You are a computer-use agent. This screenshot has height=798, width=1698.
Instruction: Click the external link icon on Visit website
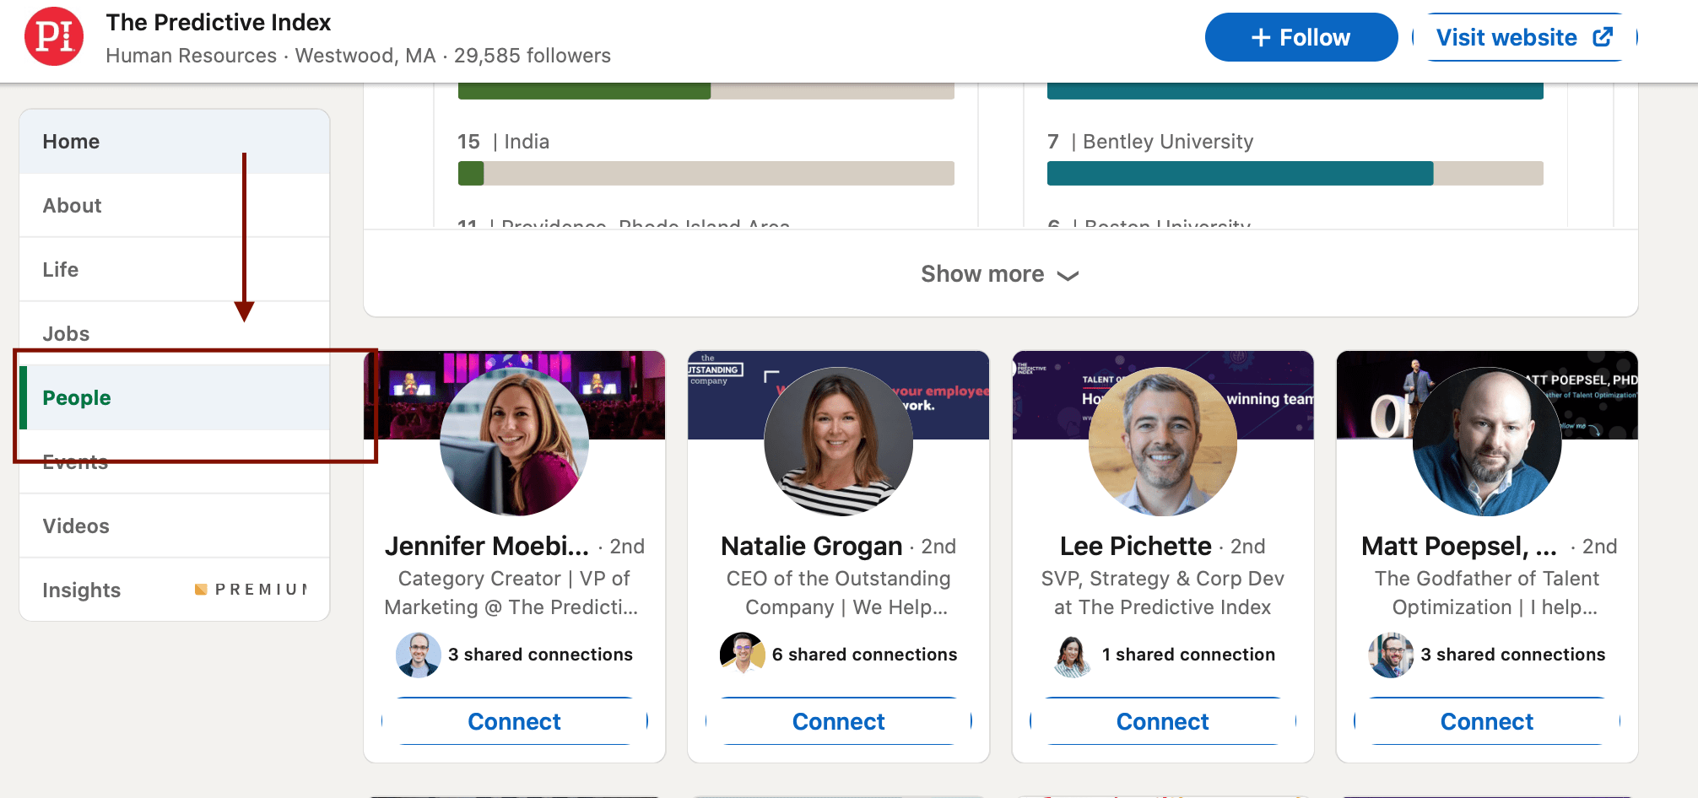[1603, 37]
